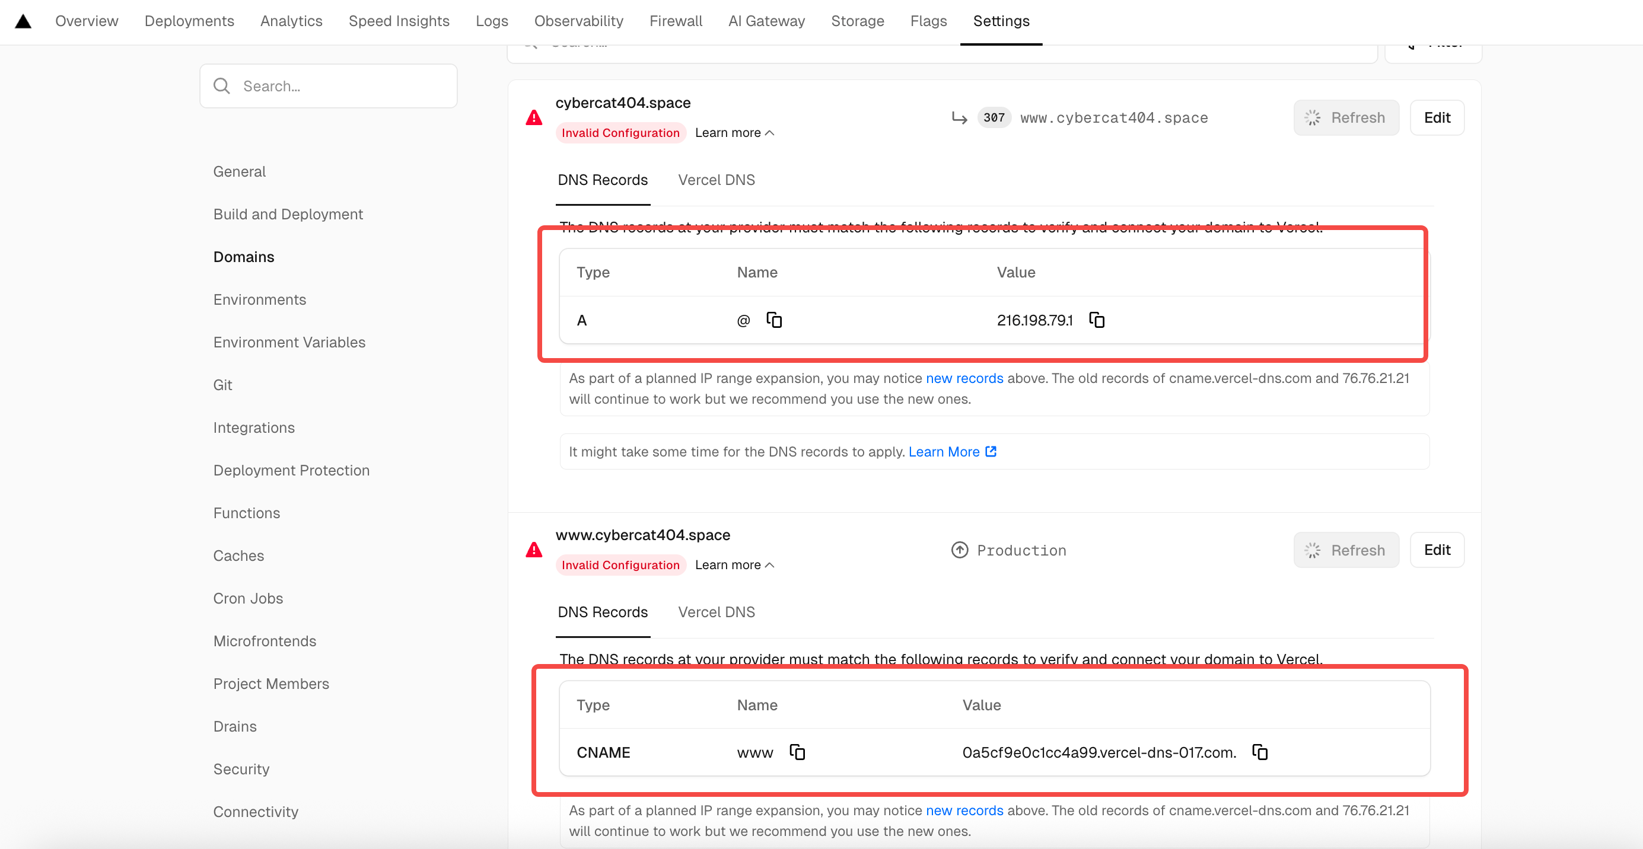Click the 216.198.79.1 value text
Viewport: 1643px width, 849px height.
[1034, 320]
